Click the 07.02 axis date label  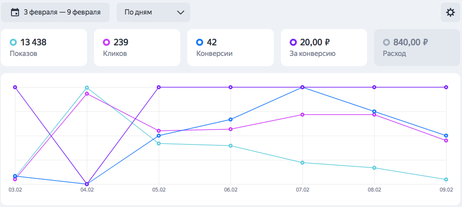tap(302, 190)
